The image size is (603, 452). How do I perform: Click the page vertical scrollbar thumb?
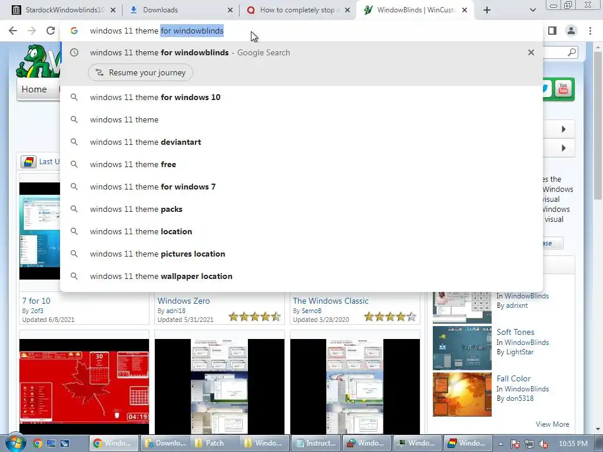tap(598, 125)
